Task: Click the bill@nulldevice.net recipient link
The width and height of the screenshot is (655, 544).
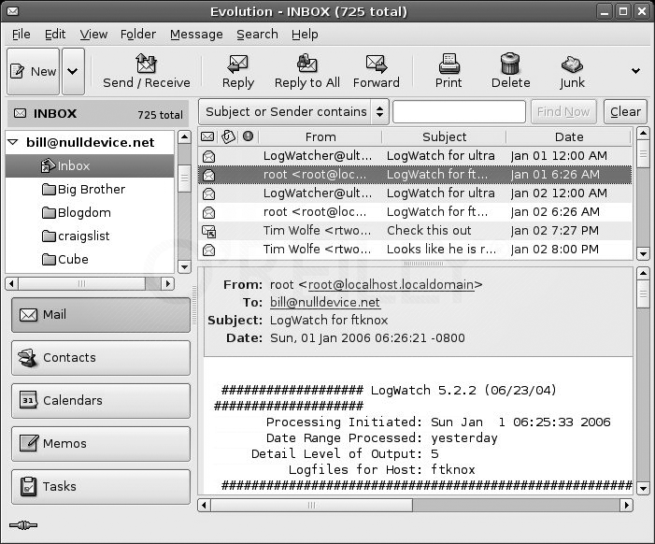Action: pyautogui.click(x=324, y=303)
